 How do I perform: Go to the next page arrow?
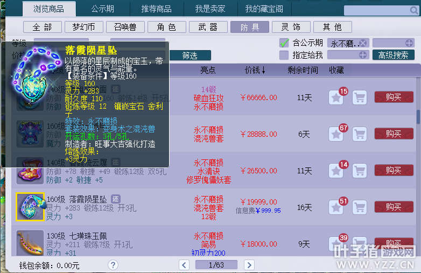point(249,265)
